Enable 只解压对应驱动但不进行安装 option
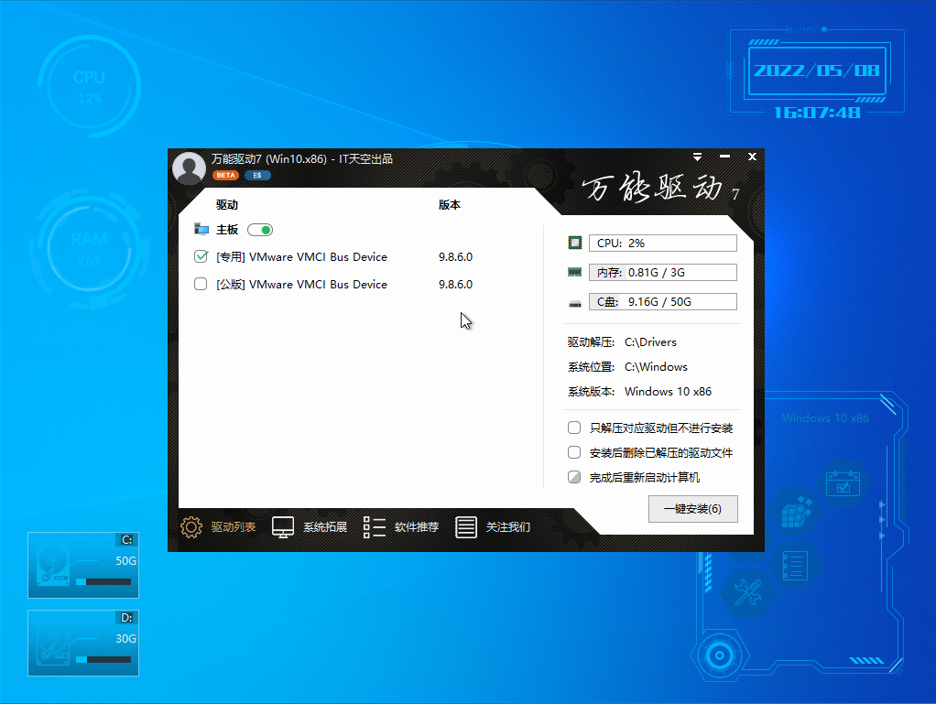The image size is (936, 704). [574, 428]
